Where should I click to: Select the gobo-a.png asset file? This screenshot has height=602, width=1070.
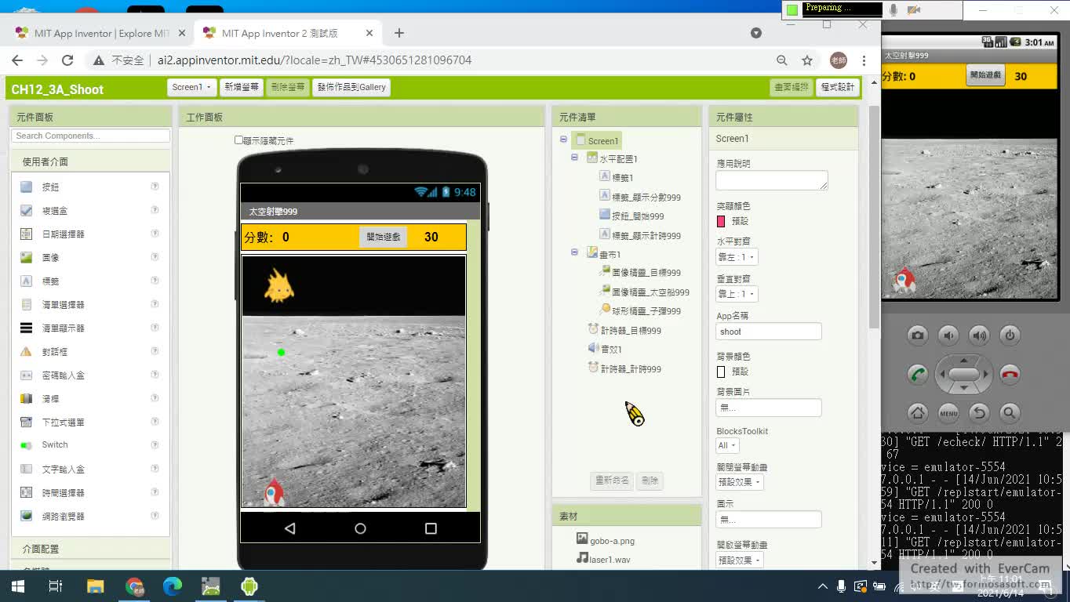tap(605, 540)
